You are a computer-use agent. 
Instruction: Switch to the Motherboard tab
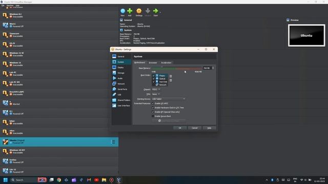(x=139, y=62)
